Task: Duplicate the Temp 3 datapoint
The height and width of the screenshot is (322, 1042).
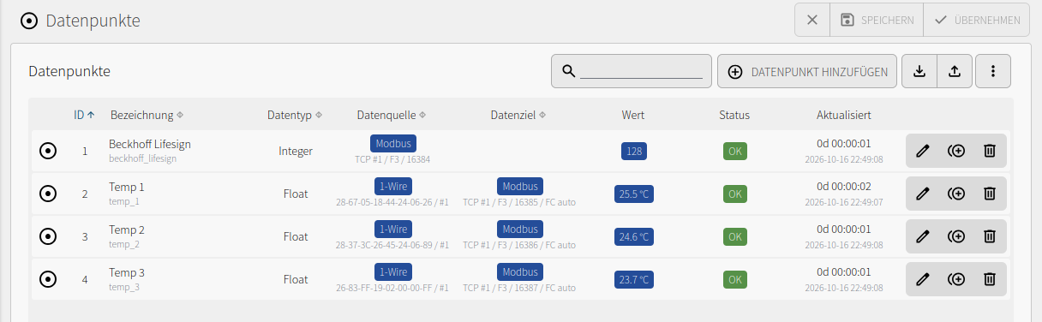Action: tap(956, 278)
